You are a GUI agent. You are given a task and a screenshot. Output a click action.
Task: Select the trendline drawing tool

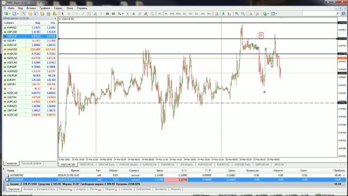tap(83, 14)
